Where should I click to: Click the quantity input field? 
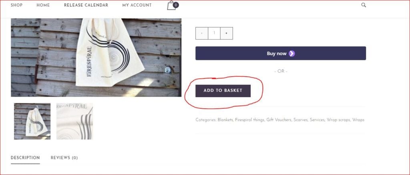214,34
